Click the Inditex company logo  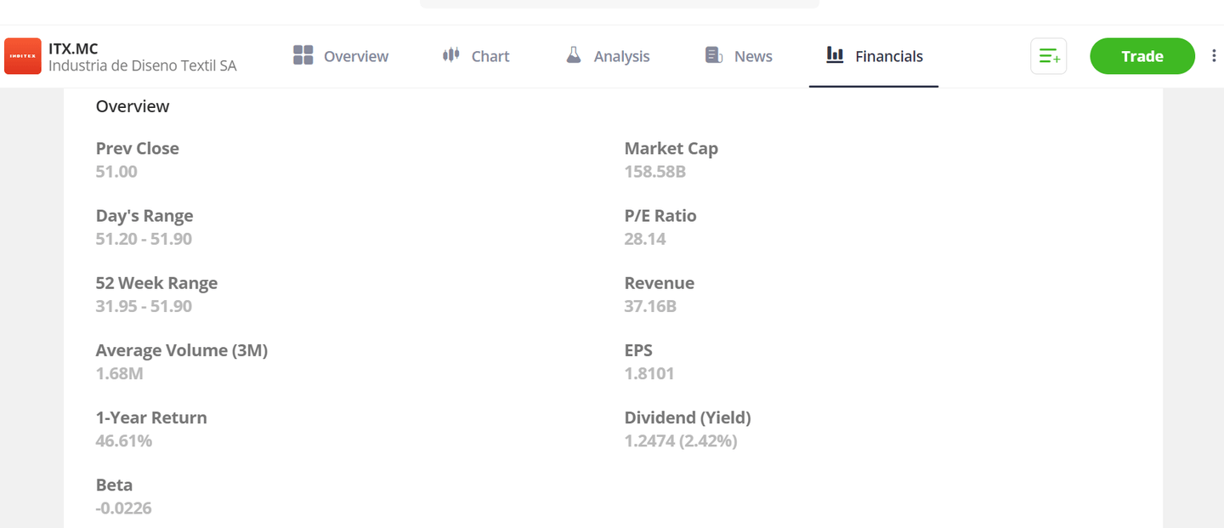(23, 56)
